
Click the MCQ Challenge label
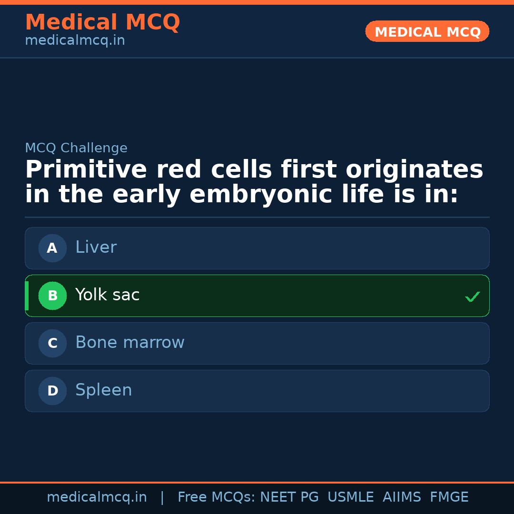pyautogui.click(x=76, y=148)
